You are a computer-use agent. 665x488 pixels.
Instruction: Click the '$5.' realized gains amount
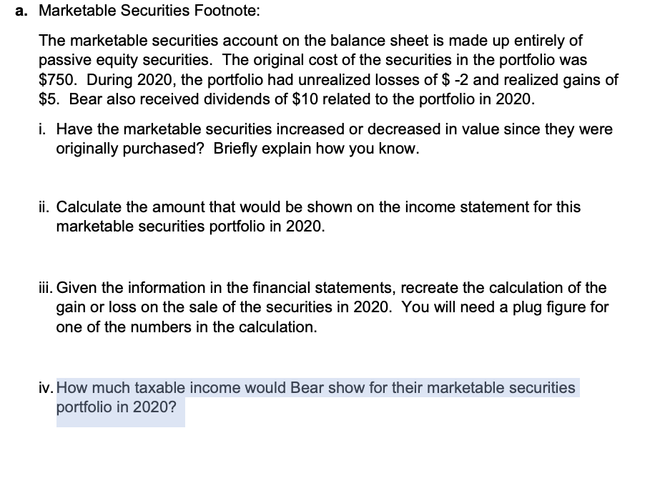(49, 99)
